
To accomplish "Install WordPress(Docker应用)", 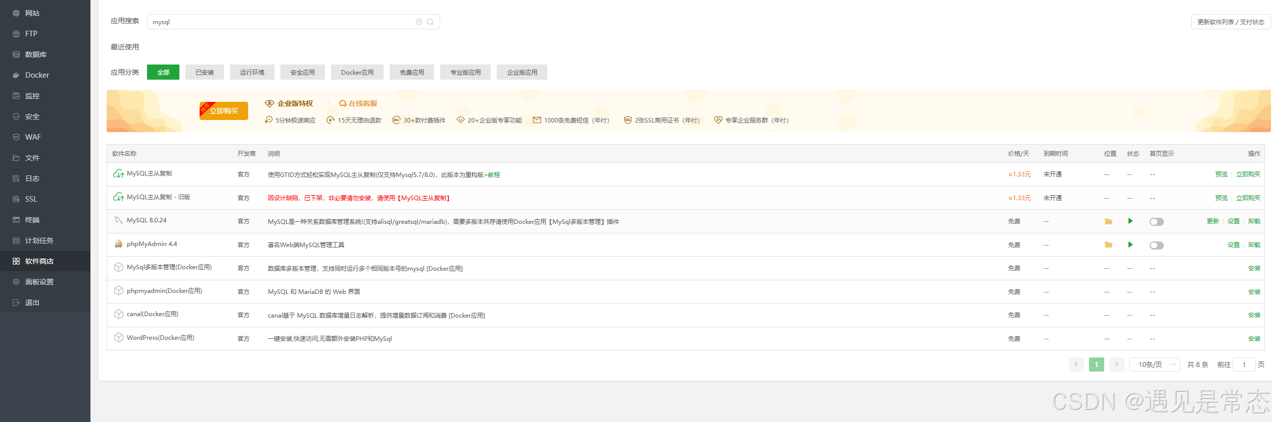I will pyautogui.click(x=1254, y=339).
